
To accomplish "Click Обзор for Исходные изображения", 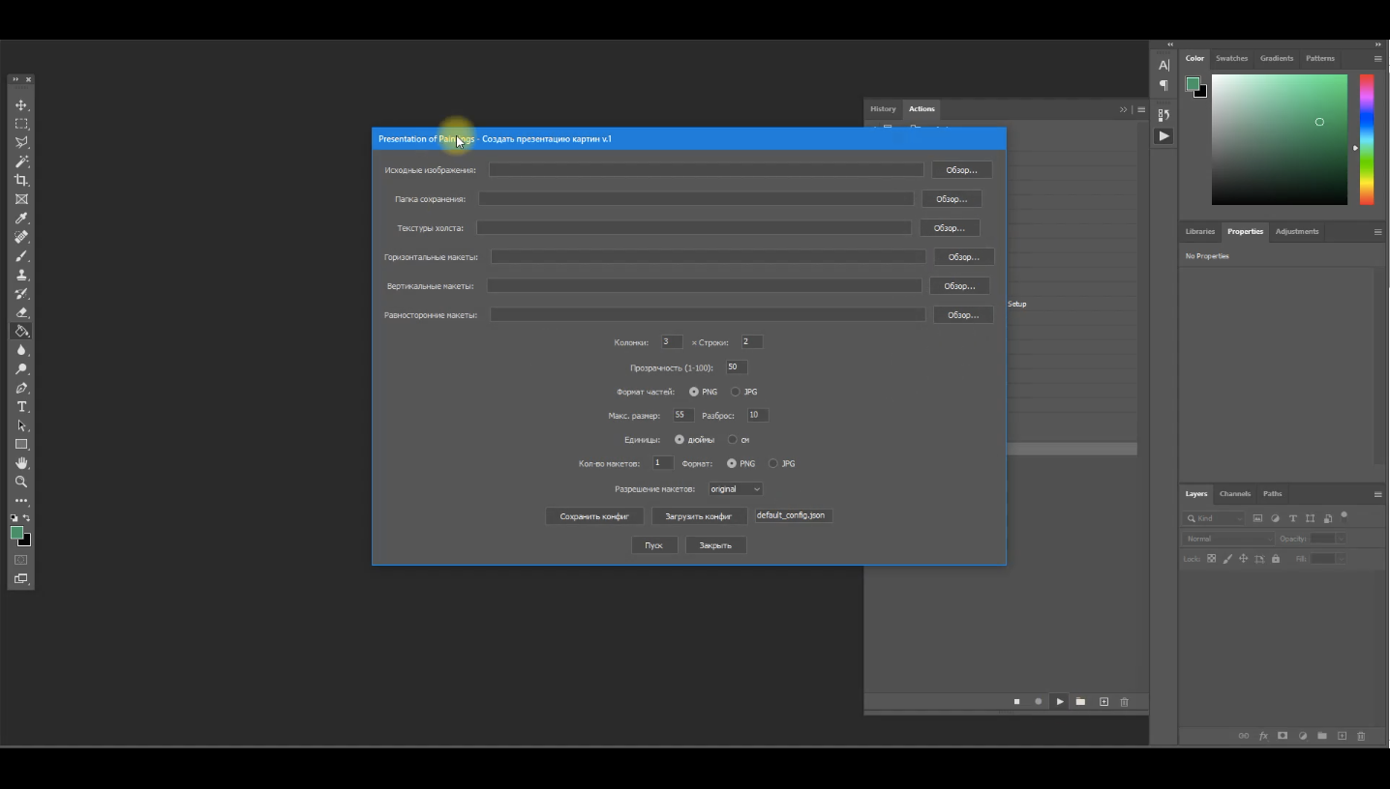I will pyautogui.click(x=962, y=170).
